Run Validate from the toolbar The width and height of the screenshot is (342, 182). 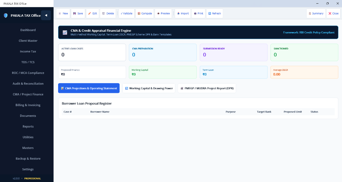click(127, 13)
